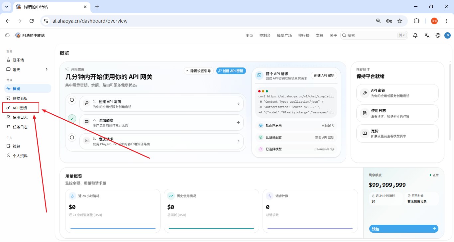
Task: Open the user avatar D menu
Action: [447, 35]
